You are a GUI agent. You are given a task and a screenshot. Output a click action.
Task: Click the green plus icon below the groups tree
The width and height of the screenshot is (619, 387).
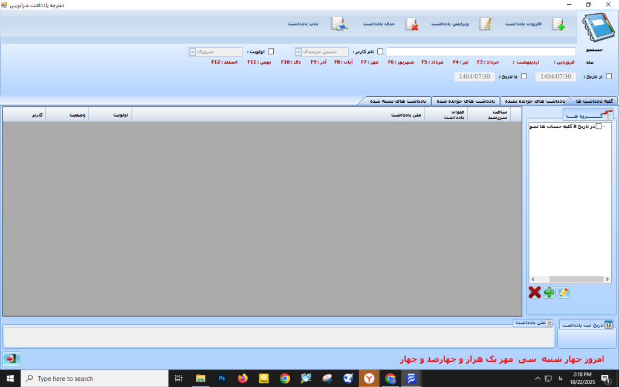pyautogui.click(x=549, y=293)
